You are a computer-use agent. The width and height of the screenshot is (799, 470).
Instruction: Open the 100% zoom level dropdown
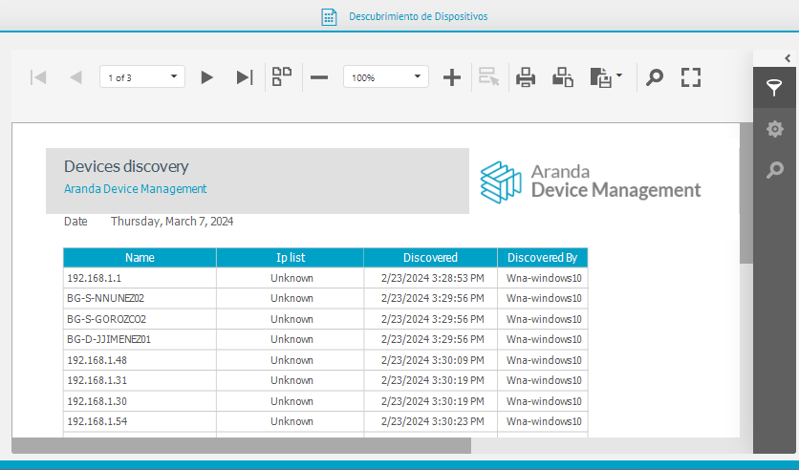[386, 76]
